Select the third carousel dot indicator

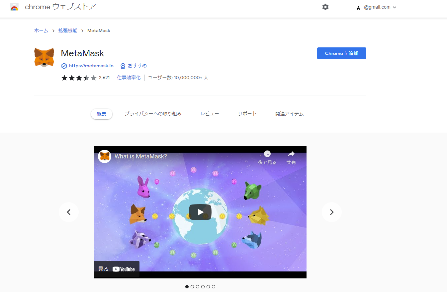(x=198, y=287)
